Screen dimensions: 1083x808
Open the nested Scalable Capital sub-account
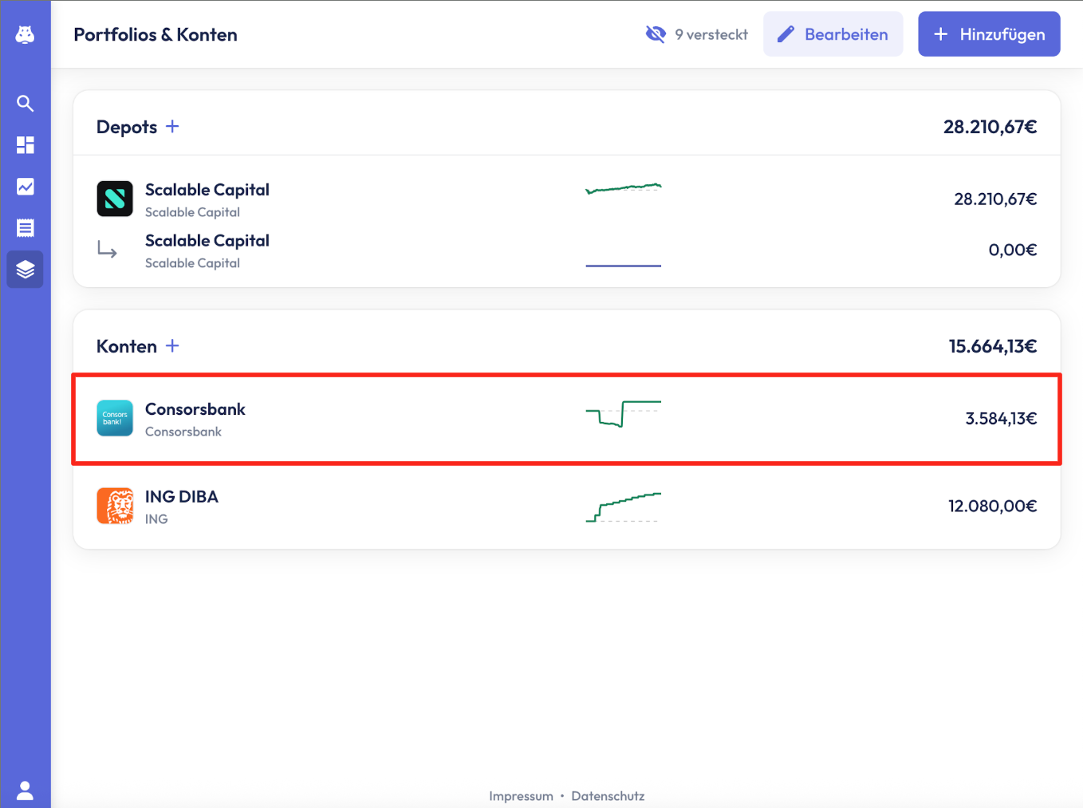(207, 250)
